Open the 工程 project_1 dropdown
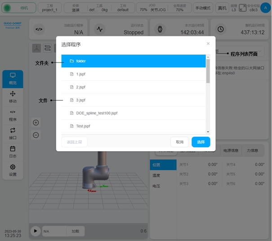Viewport: 272px width, 241px height. tap(49, 8)
